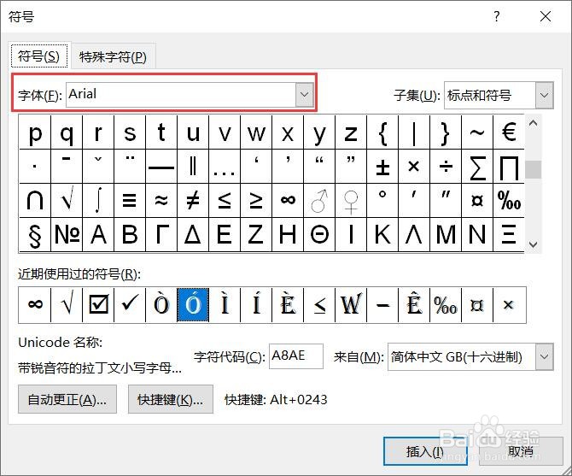
Task: Pick the summation sigma symbol
Action: (477, 167)
